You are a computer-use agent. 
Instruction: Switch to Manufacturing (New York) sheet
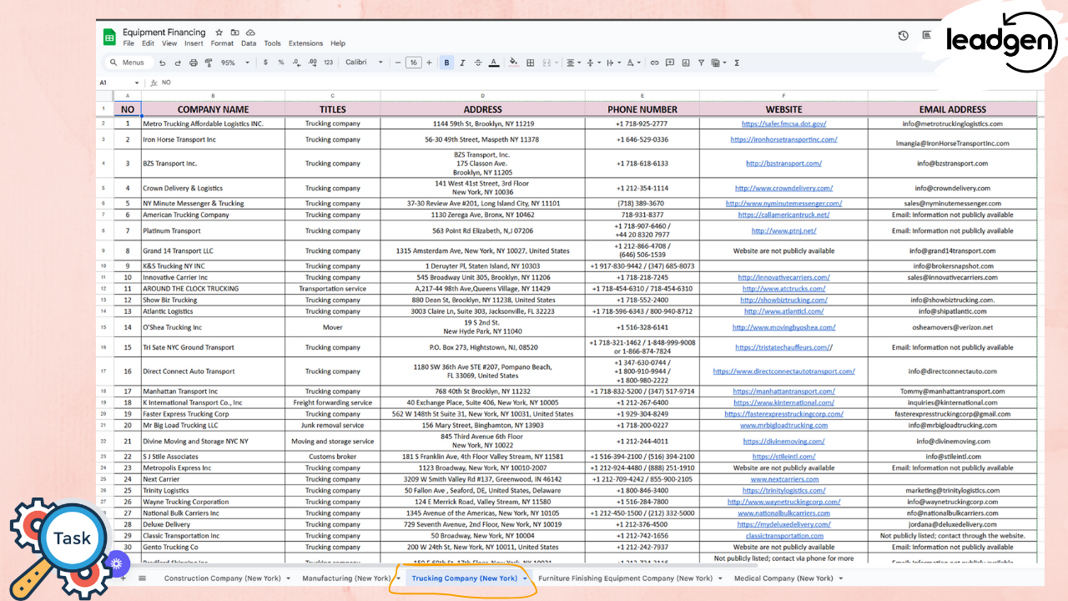coord(346,578)
